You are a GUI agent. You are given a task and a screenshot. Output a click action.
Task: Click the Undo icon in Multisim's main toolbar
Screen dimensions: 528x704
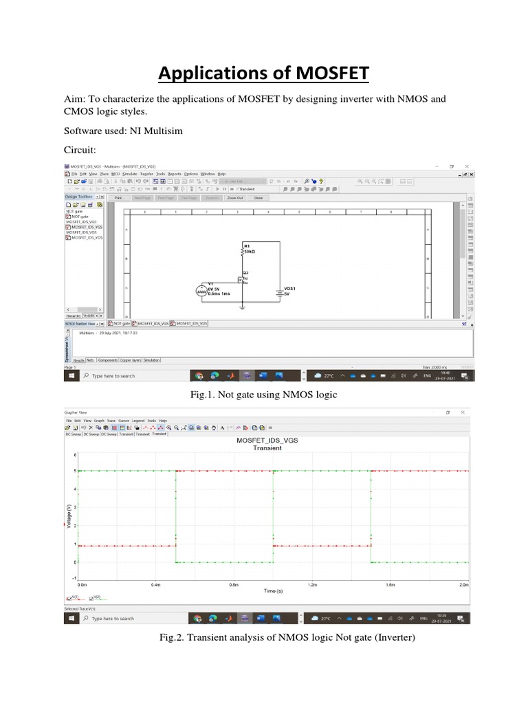pos(139,181)
